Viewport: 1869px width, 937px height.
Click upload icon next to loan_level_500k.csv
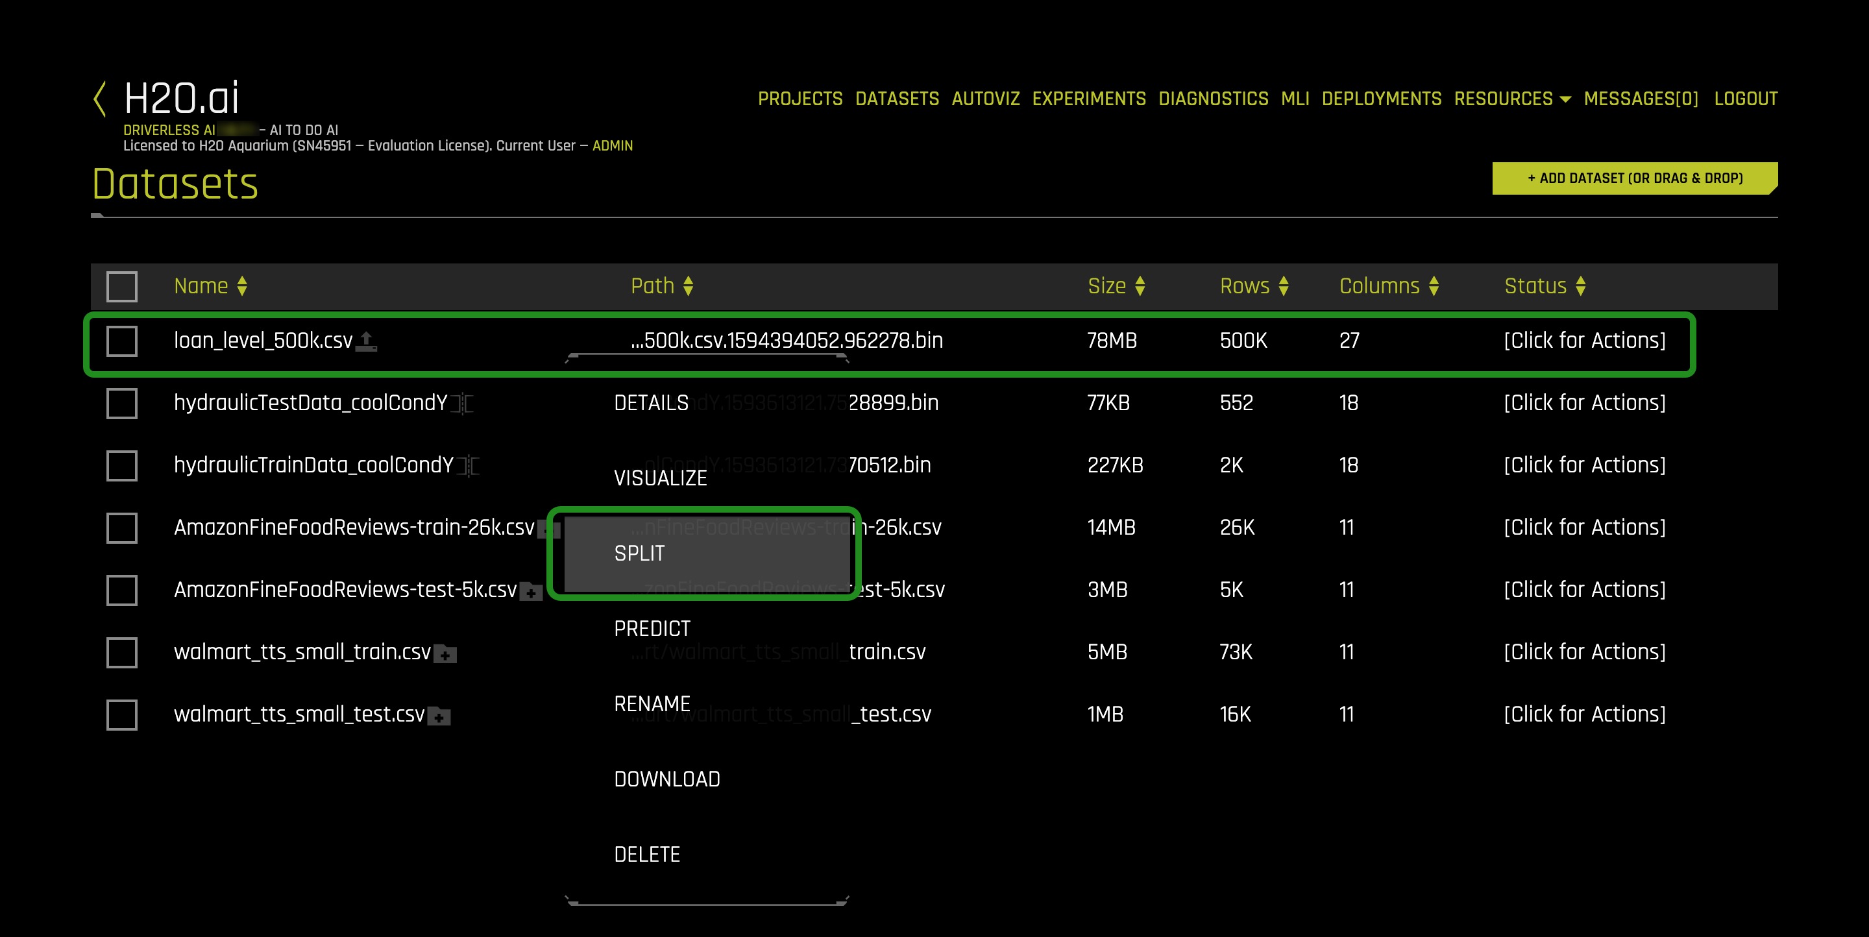(x=367, y=341)
